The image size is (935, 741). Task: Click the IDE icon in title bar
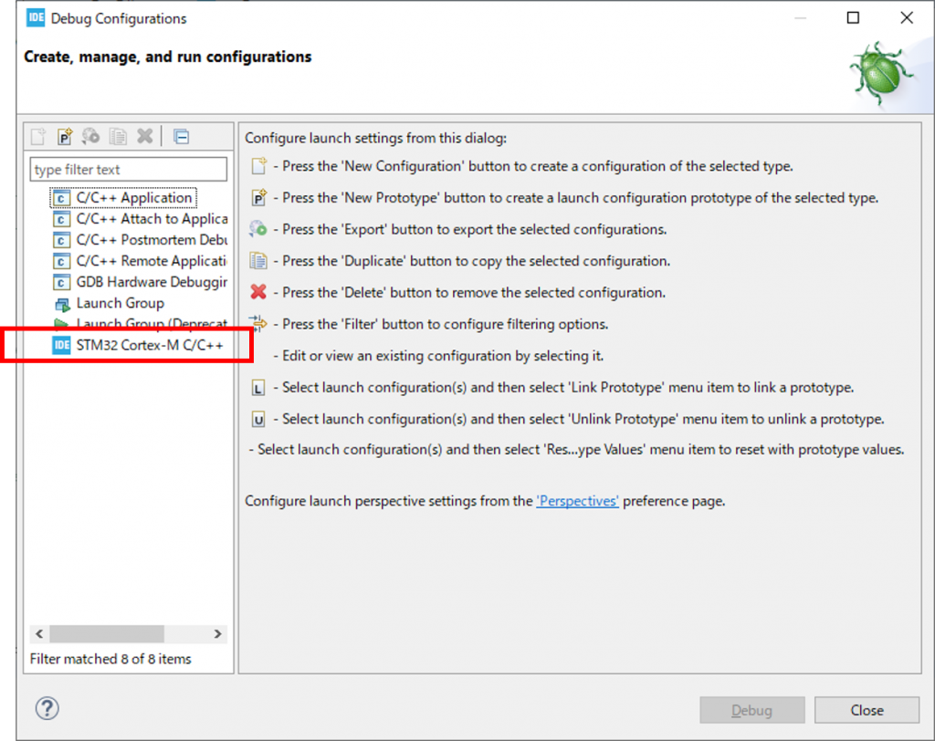pyautogui.click(x=36, y=18)
